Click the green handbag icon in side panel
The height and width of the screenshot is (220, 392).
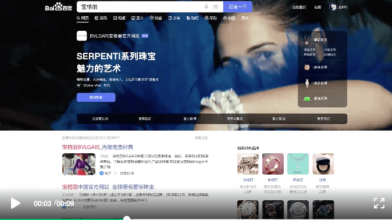[307, 99]
